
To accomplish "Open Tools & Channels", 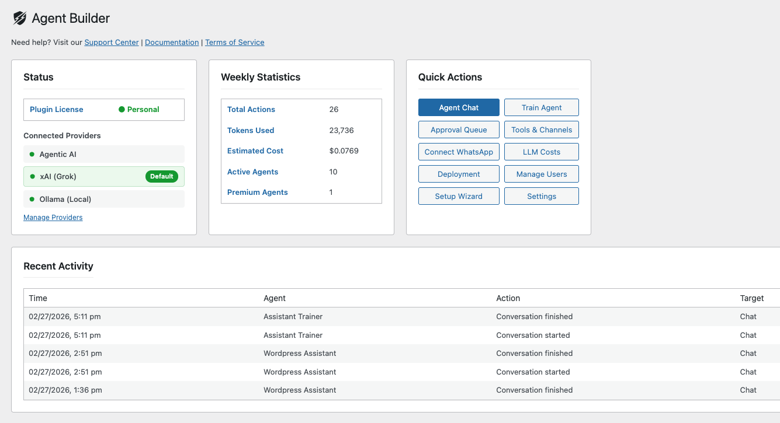I will (x=541, y=129).
